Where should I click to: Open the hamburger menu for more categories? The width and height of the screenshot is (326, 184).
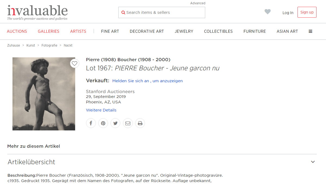click(x=310, y=31)
